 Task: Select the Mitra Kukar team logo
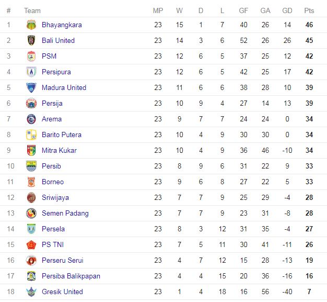[31, 150]
